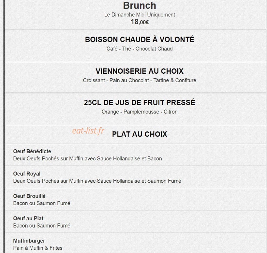Click the 25CL de Jus de Fruit Pressé heading

coord(140,102)
